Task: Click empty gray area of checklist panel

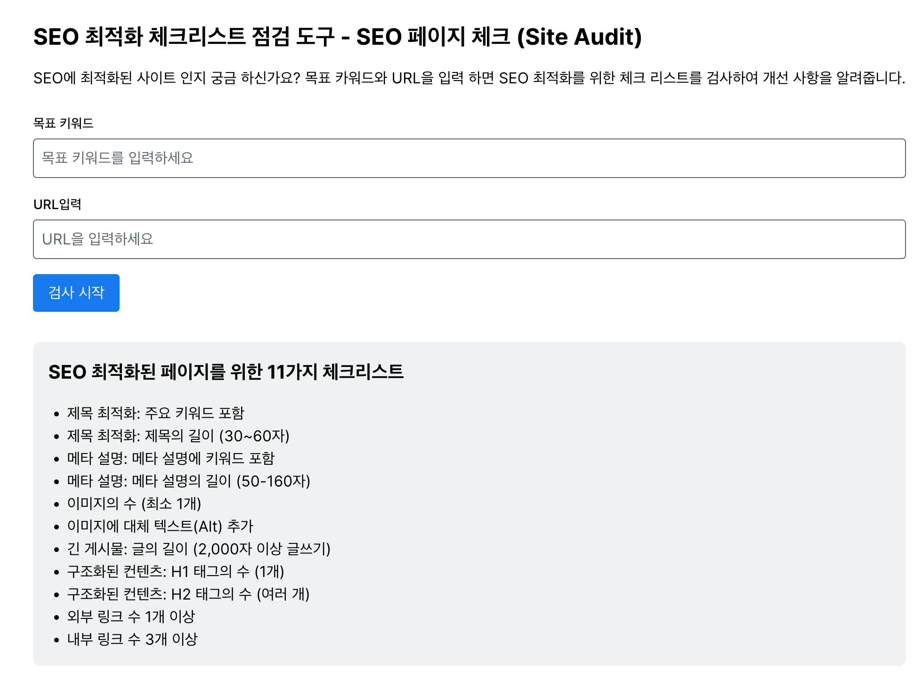Action: click(x=659, y=518)
